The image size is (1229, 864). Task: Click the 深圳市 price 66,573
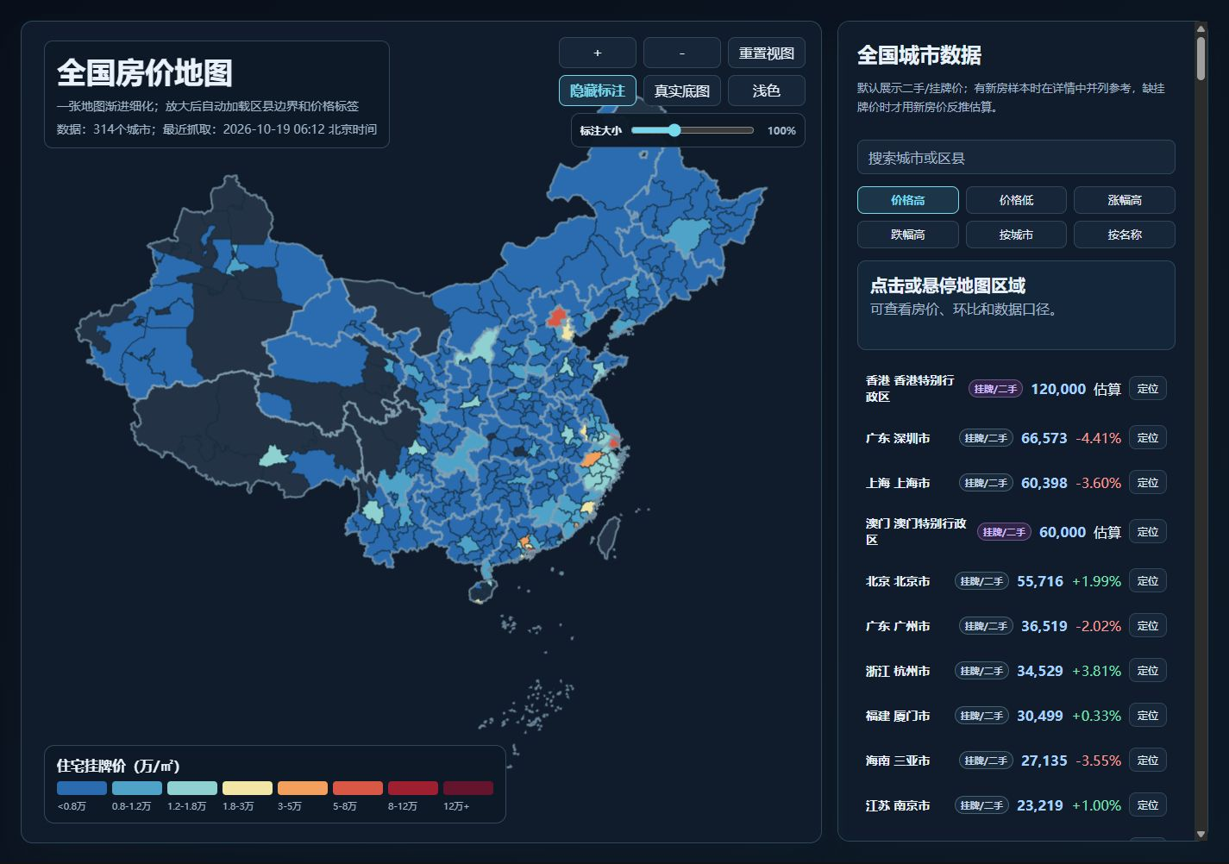click(x=1044, y=438)
